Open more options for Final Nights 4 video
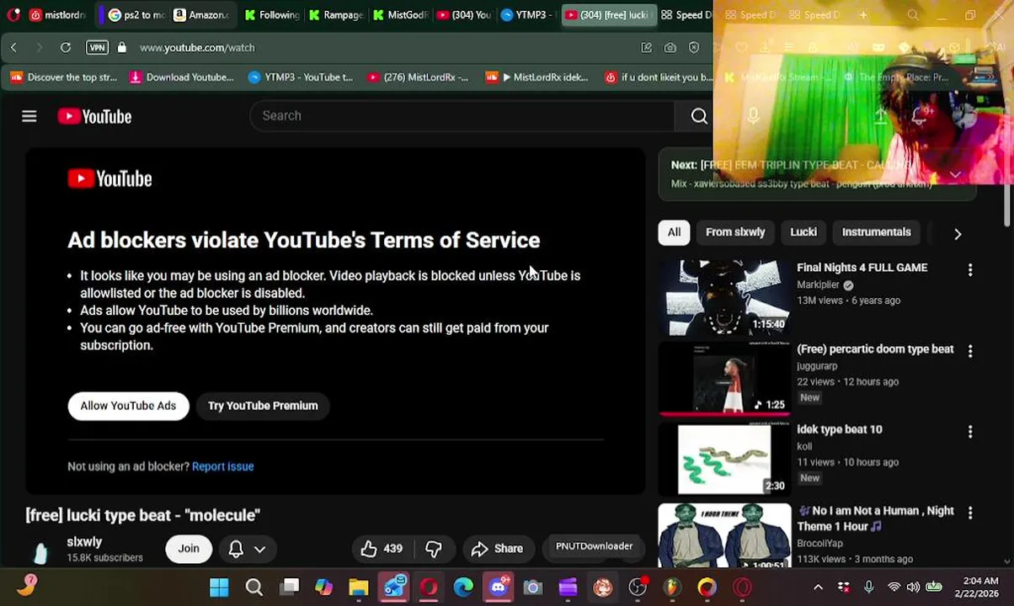 point(970,269)
